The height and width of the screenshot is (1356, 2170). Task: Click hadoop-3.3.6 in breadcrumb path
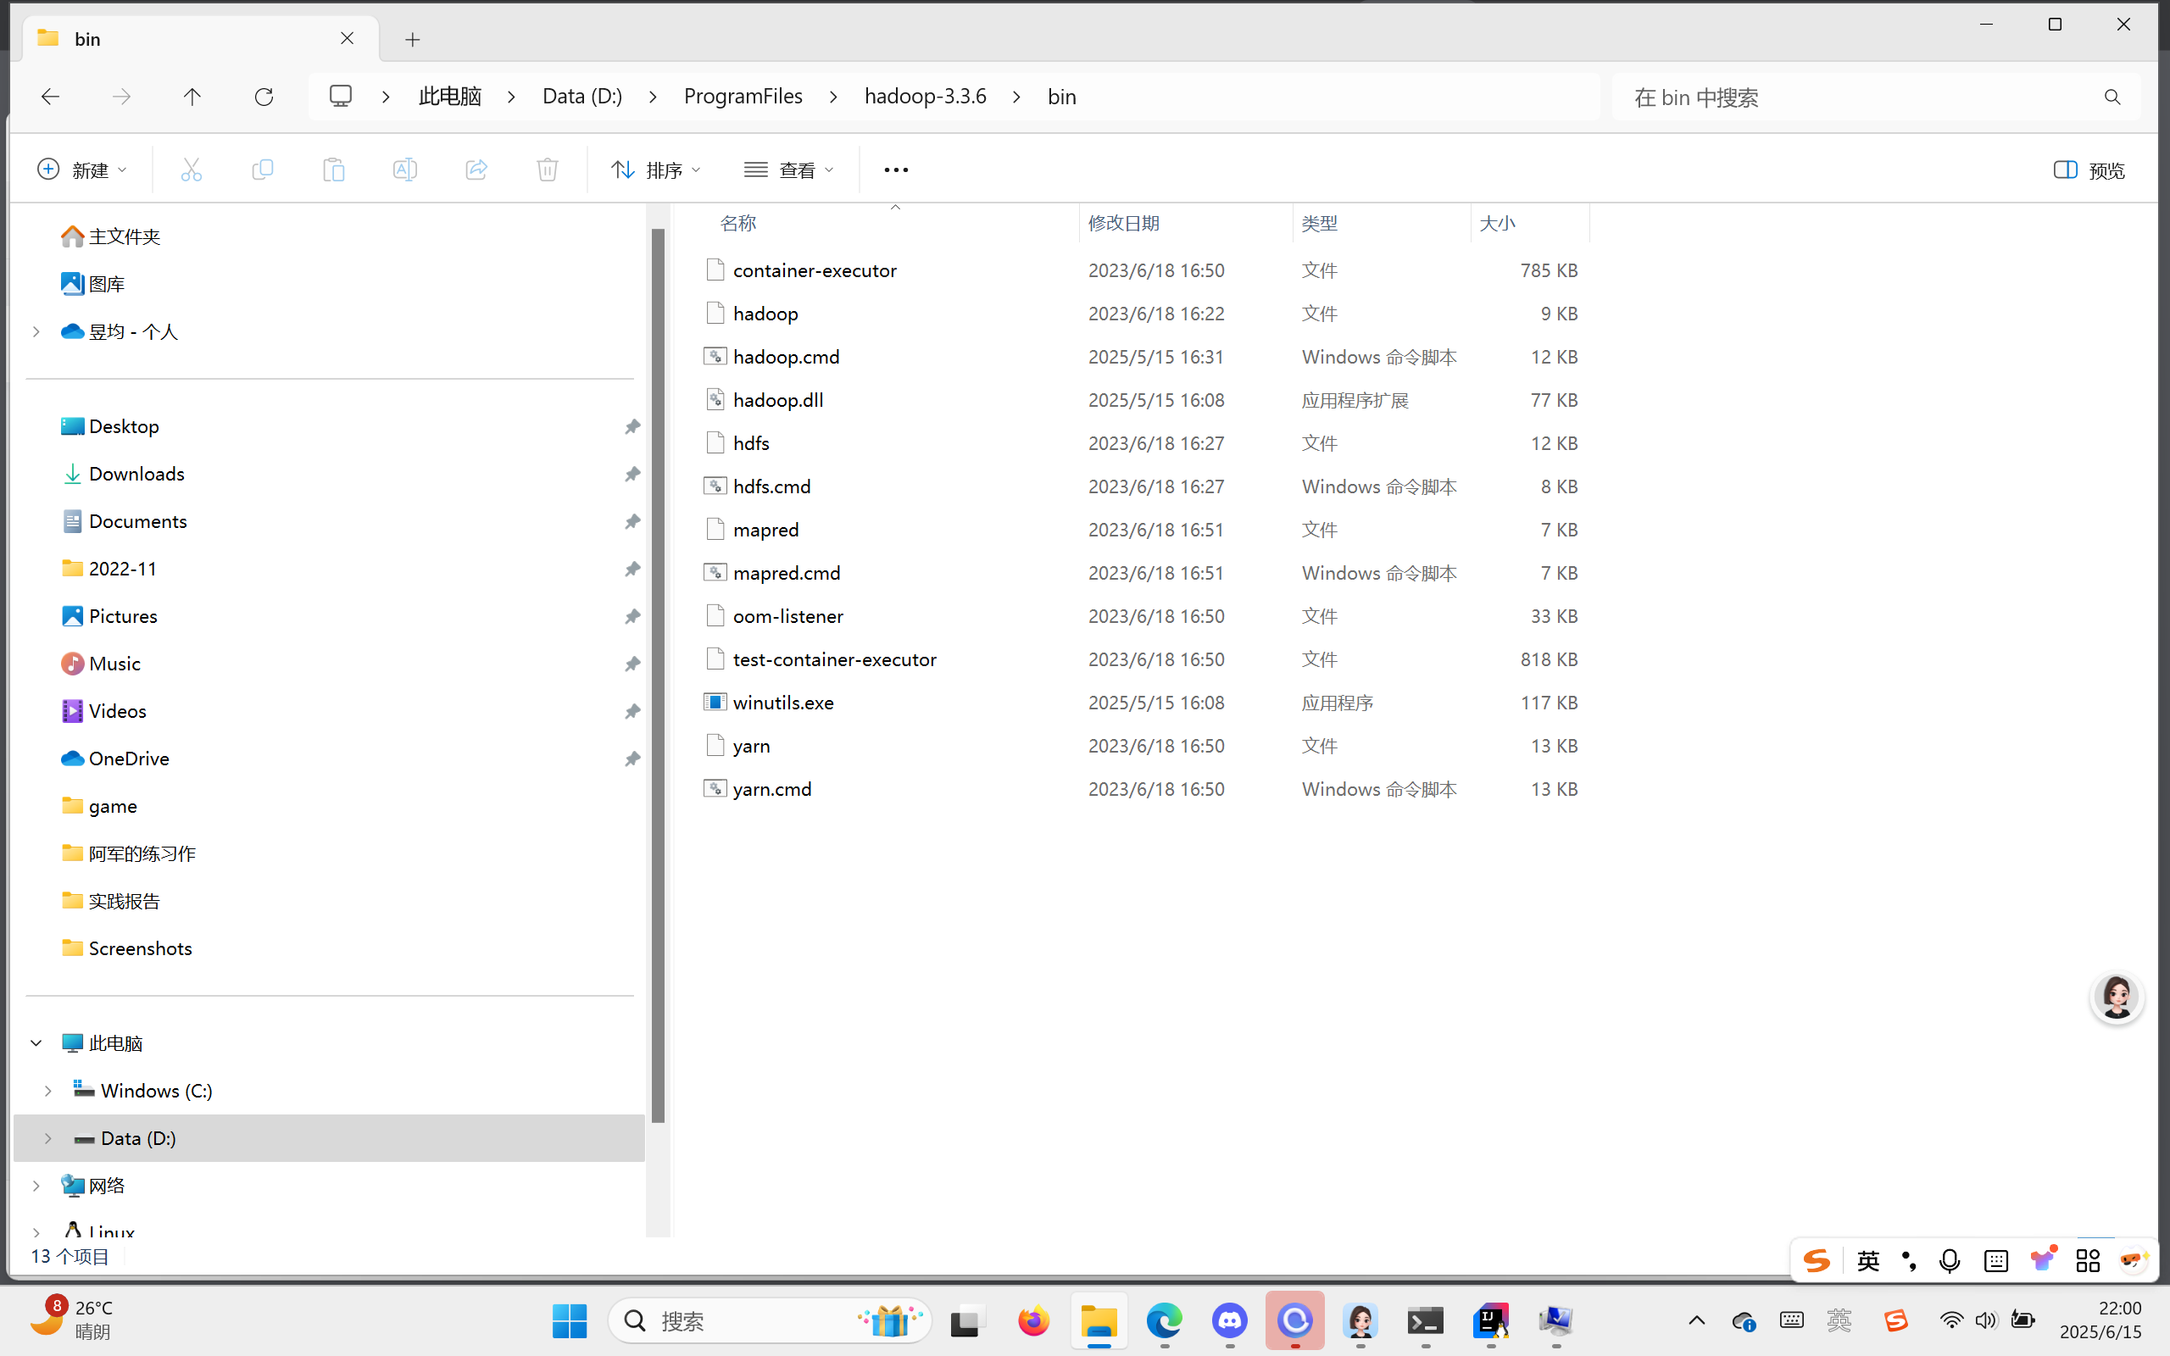tap(925, 97)
